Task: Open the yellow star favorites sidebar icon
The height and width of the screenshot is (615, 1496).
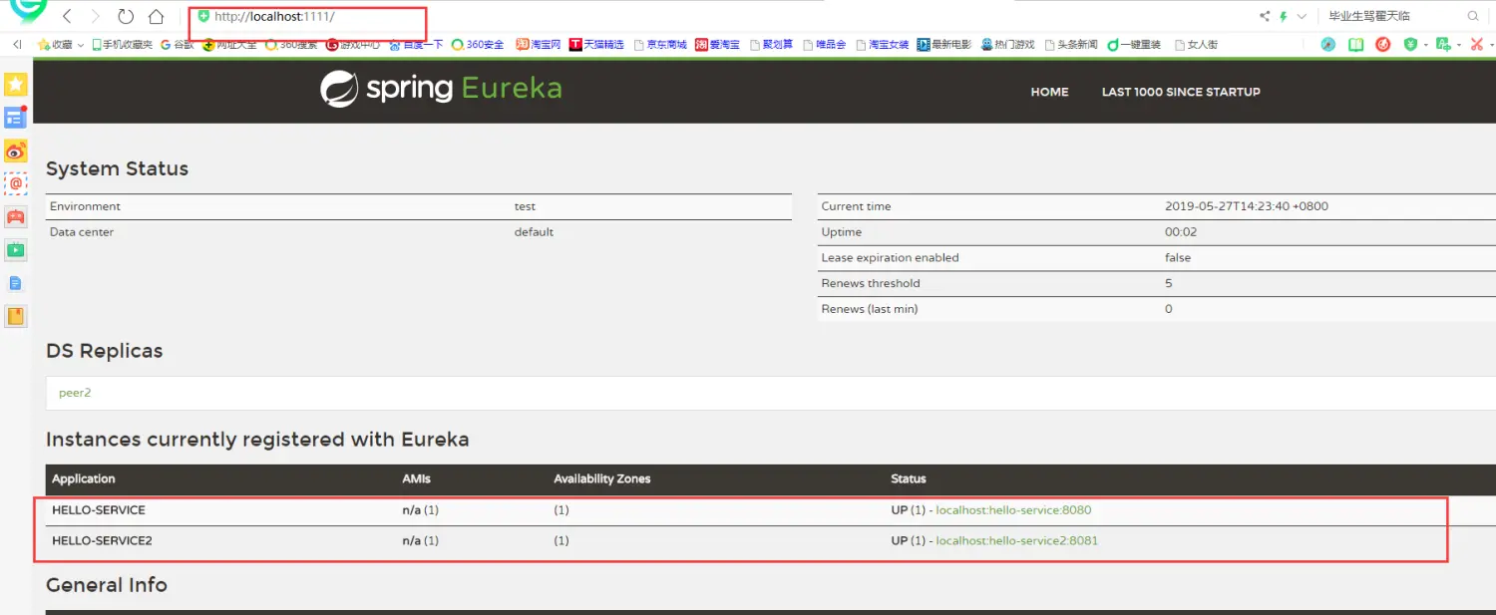Action: (15, 85)
